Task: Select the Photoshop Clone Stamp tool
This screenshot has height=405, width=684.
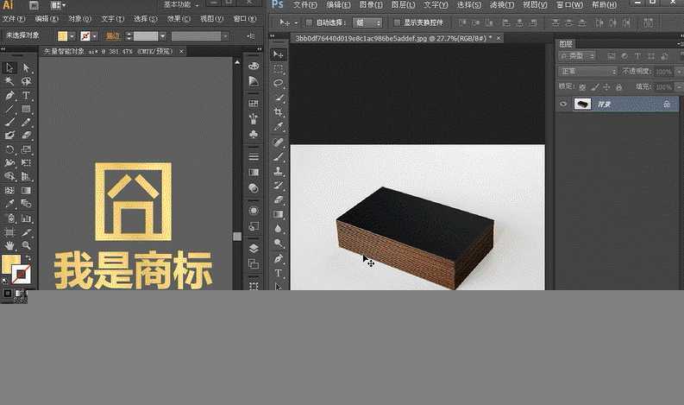Action: [278, 171]
